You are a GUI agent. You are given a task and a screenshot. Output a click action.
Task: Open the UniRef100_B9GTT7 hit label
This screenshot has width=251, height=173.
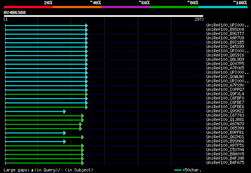pyautogui.click(x=225, y=34)
